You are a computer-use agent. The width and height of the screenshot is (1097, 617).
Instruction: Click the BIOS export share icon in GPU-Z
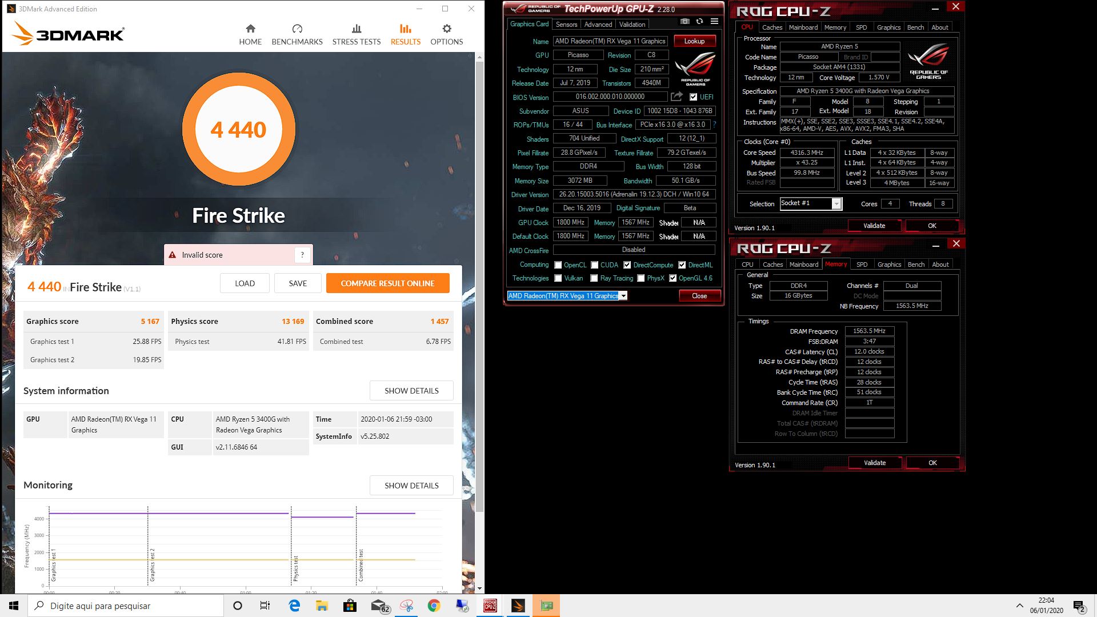click(677, 97)
